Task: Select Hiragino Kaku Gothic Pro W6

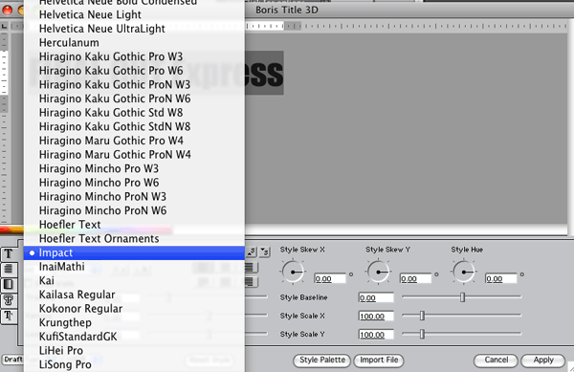Action: pos(134,71)
